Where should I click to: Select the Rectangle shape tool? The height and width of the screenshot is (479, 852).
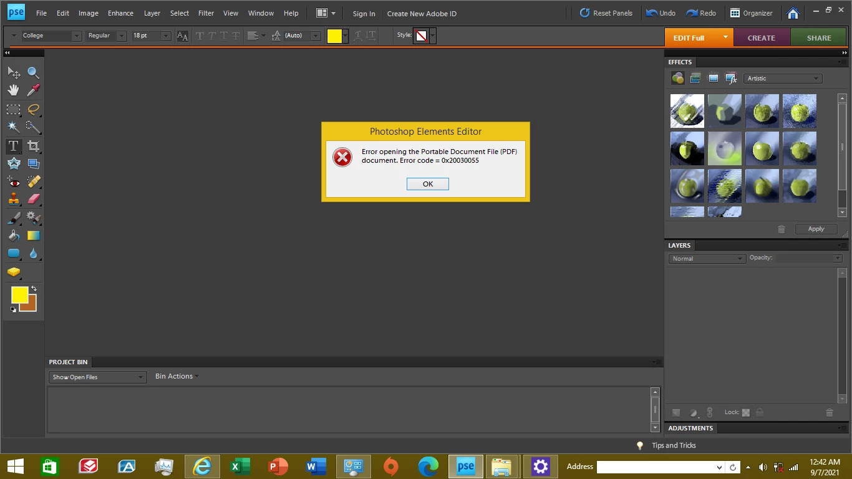[x=14, y=254]
